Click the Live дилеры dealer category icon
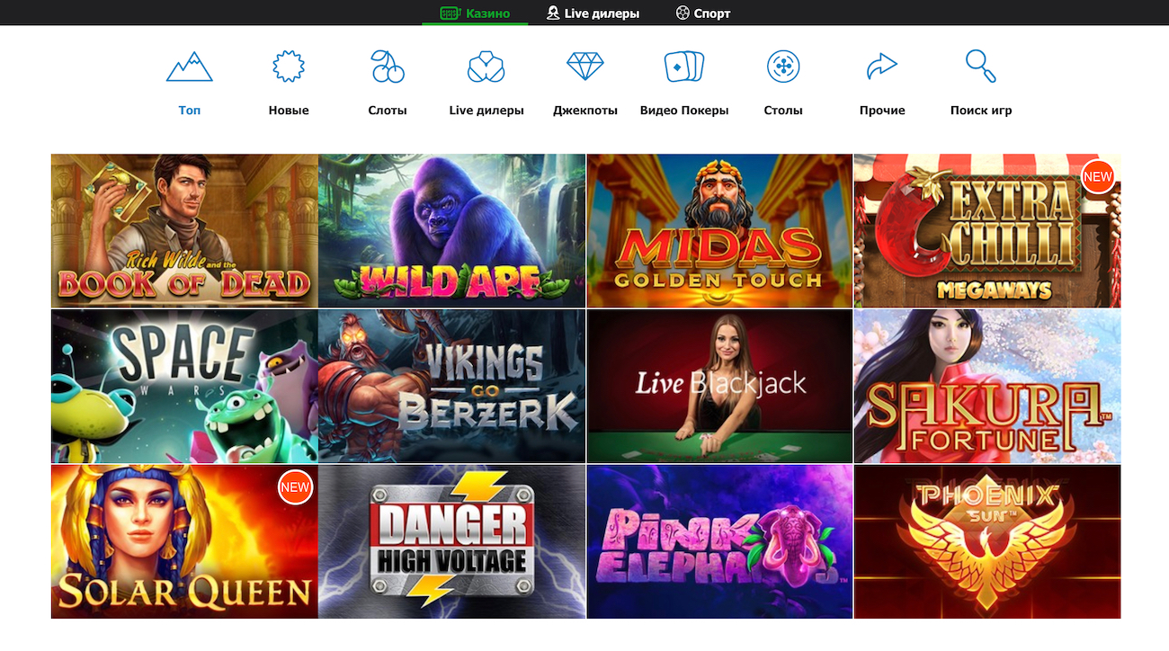The image size is (1169, 651). (486, 67)
